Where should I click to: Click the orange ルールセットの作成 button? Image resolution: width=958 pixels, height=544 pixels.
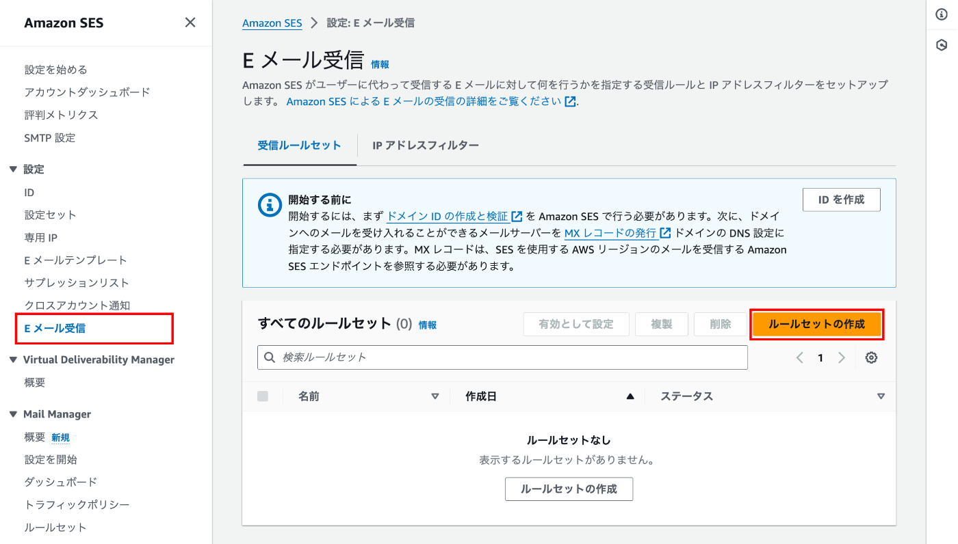[817, 324]
